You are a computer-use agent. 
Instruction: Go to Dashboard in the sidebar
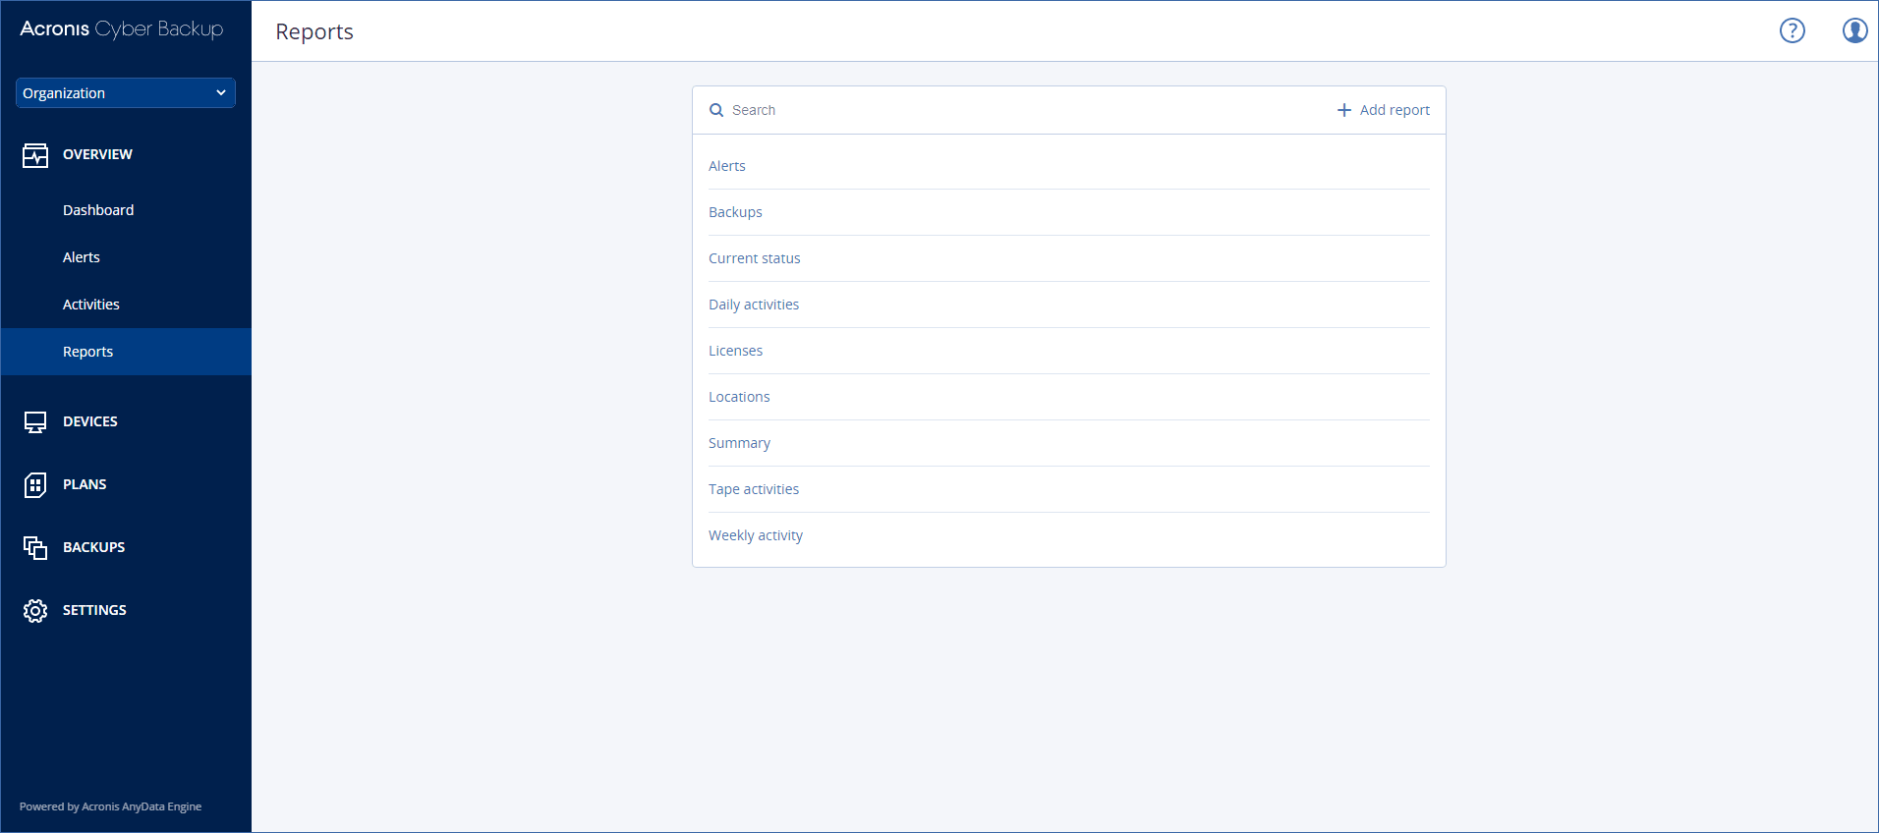click(98, 210)
